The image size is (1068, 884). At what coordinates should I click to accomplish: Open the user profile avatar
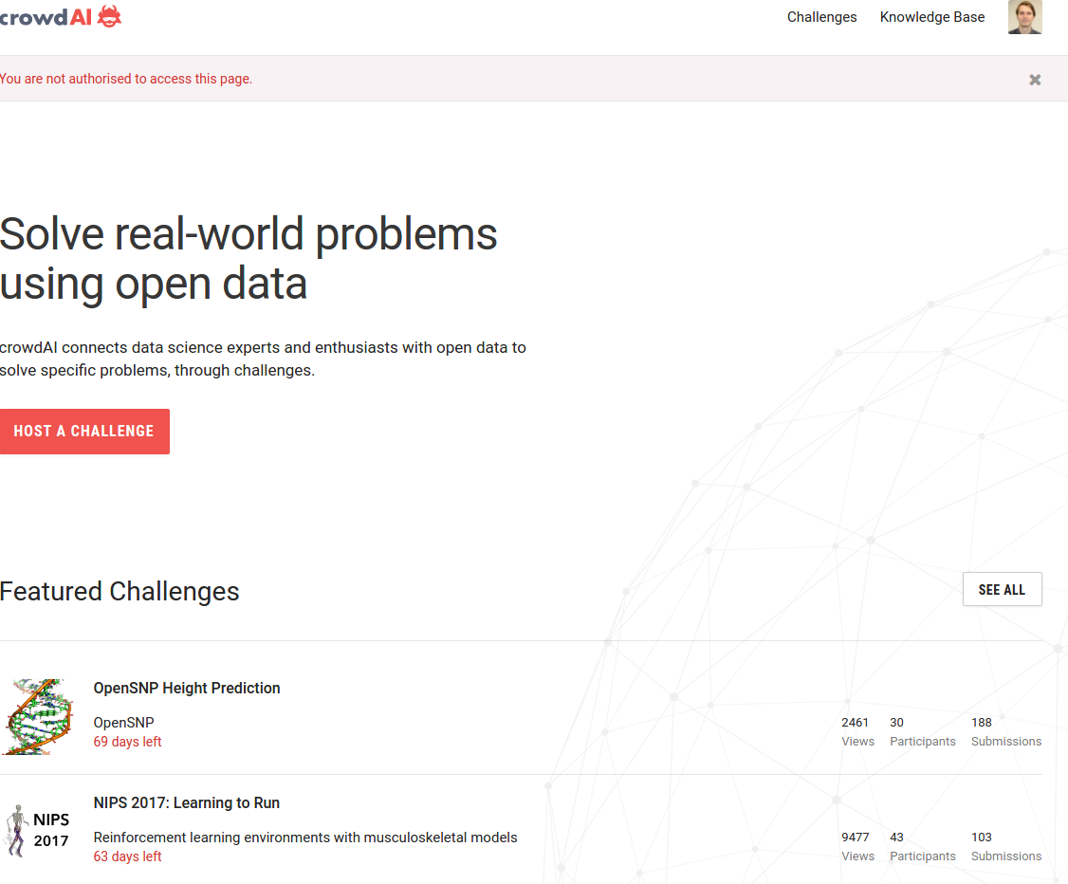[x=1024, y=17]
